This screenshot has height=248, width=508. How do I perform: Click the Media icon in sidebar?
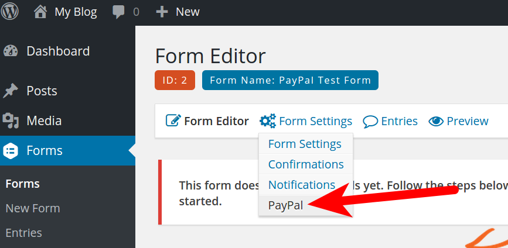[x=11, y=121]
